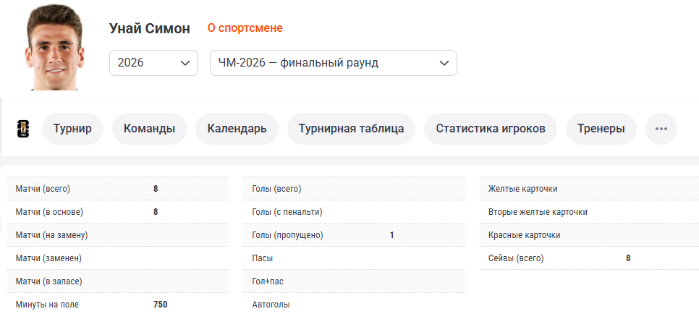699x314 pixels.
Task: Open the О спортсмене link
Action: point(245,28)
